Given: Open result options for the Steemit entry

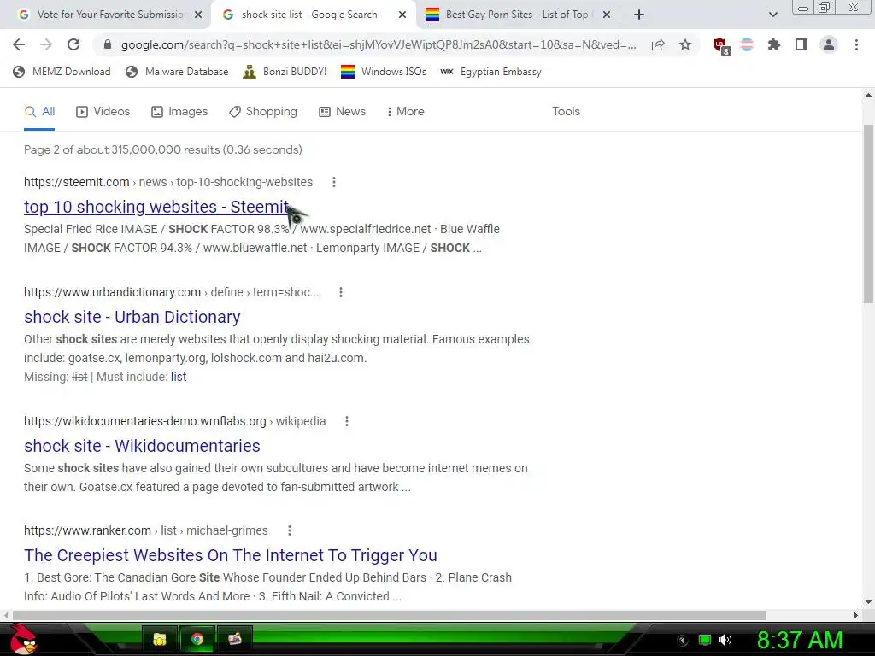Looking at the screenshot, I should click(x=334, y=182).
